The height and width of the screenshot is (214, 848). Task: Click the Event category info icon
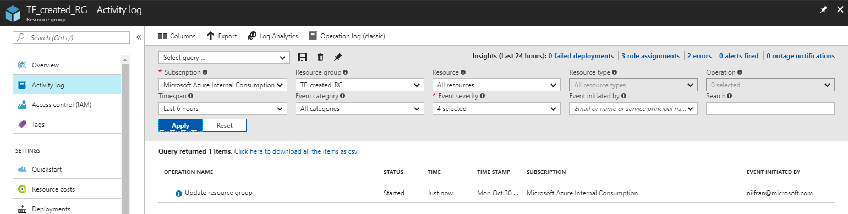pos(342,96)
